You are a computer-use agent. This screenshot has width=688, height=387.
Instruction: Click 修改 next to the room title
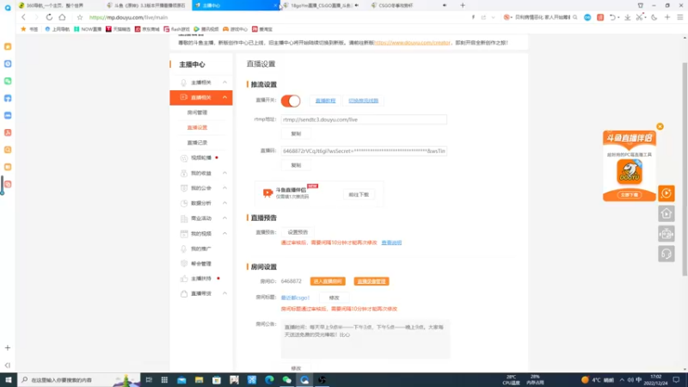pos(334,298)
